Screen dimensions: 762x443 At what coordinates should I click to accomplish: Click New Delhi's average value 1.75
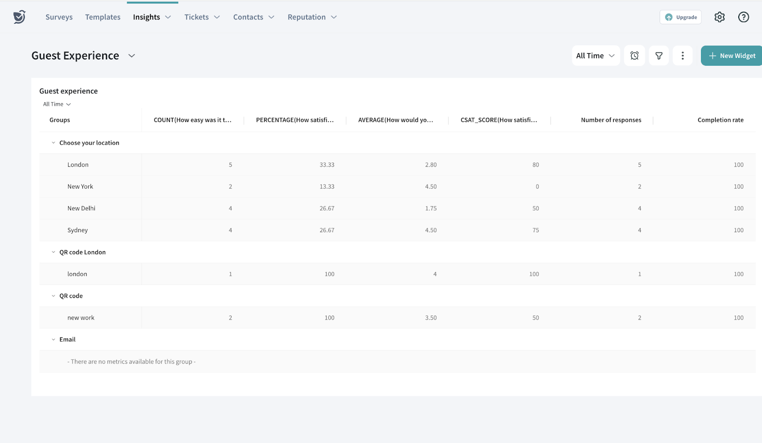431,208
